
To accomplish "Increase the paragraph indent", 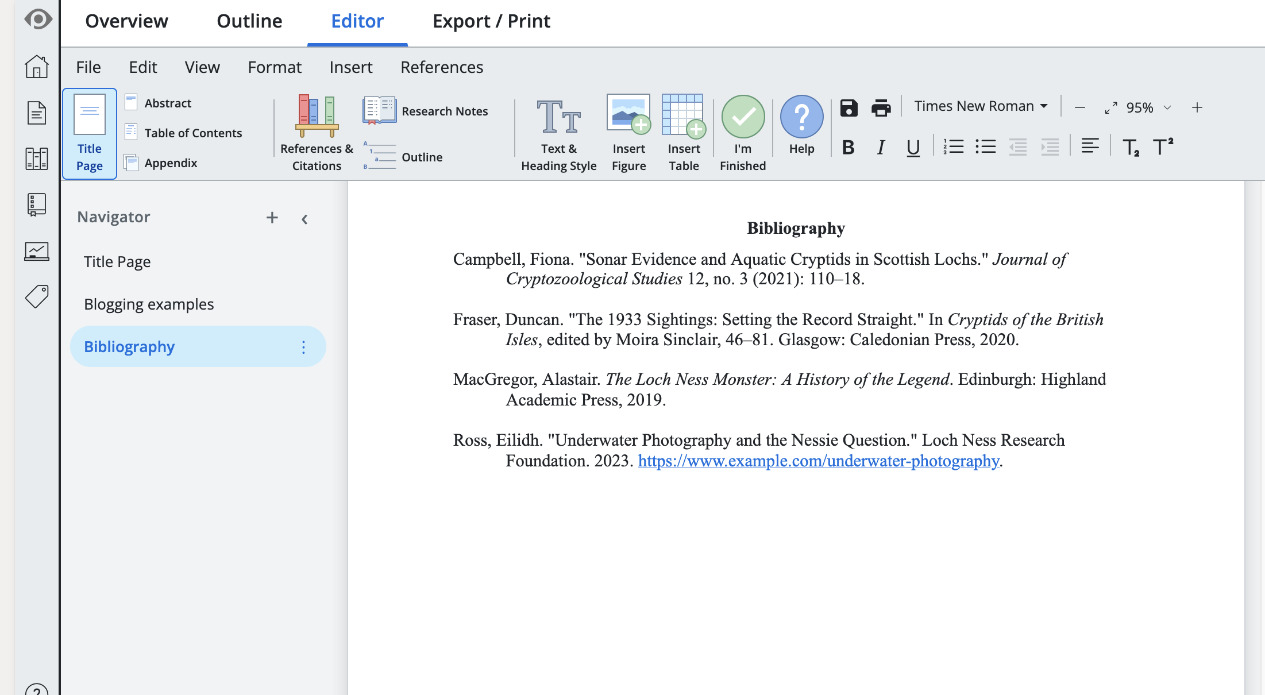I will point(1050,147).
